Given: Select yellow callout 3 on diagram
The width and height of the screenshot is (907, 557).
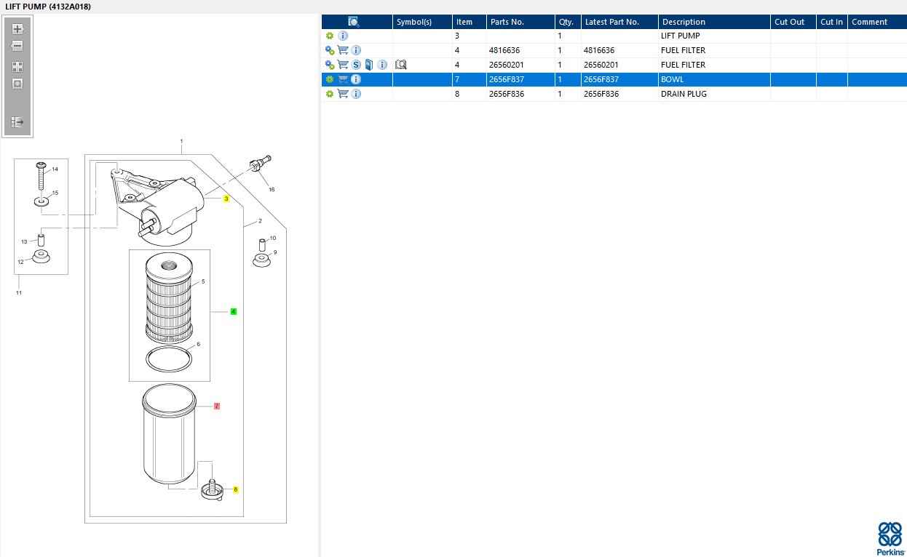Looking at the screenshot, I should [x=226, y=199].
